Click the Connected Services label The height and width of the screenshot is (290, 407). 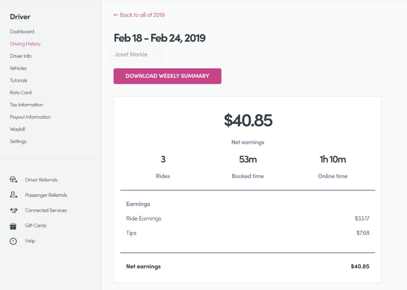tap(46, 211)
